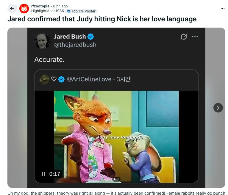228x195 pixels.
Task: Open the r/zootopia community link
Action: click(40, 6)
